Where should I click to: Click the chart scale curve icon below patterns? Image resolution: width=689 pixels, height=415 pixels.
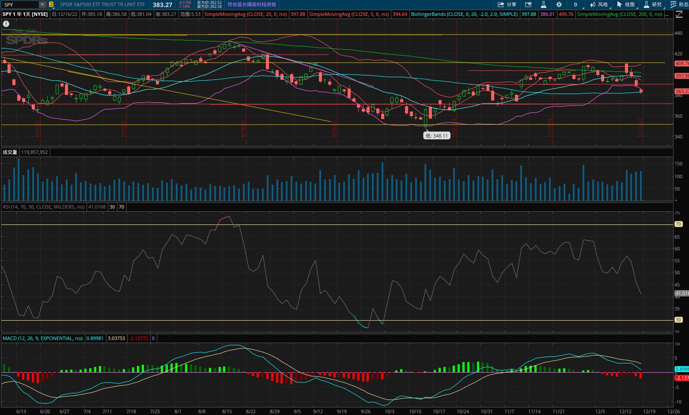click(678, 14)
